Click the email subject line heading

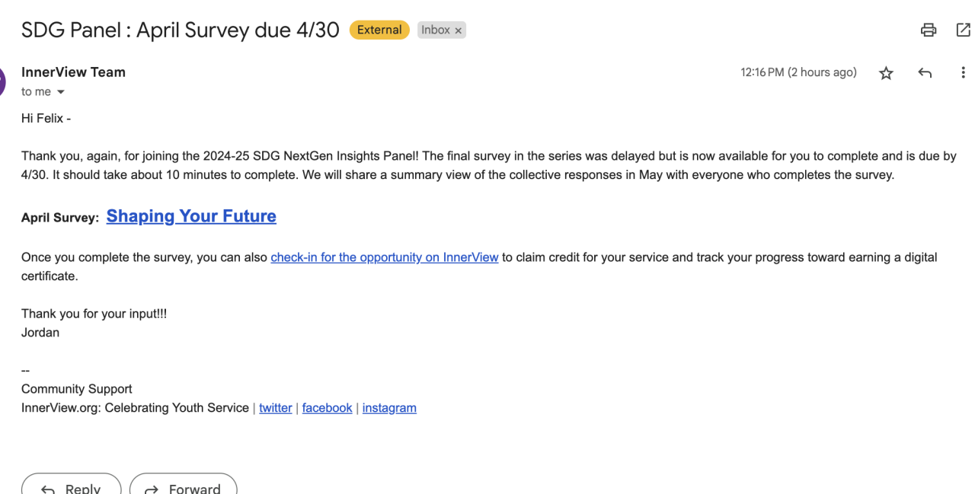[x=181, y=30]
